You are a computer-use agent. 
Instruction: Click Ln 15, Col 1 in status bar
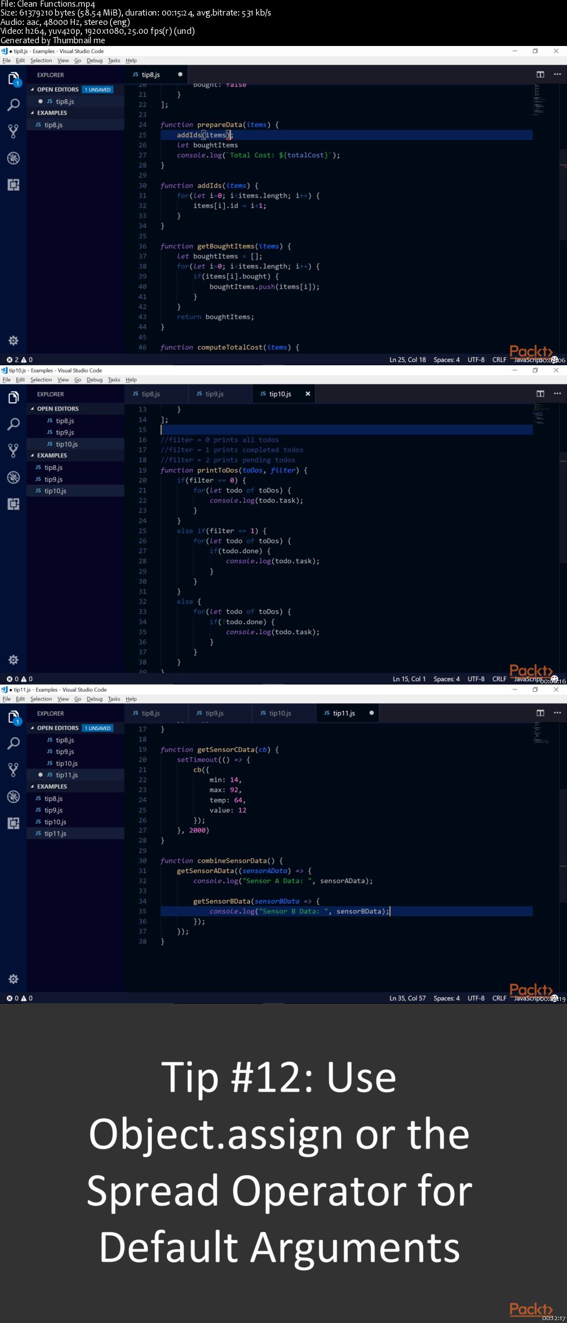coord(409,679)
